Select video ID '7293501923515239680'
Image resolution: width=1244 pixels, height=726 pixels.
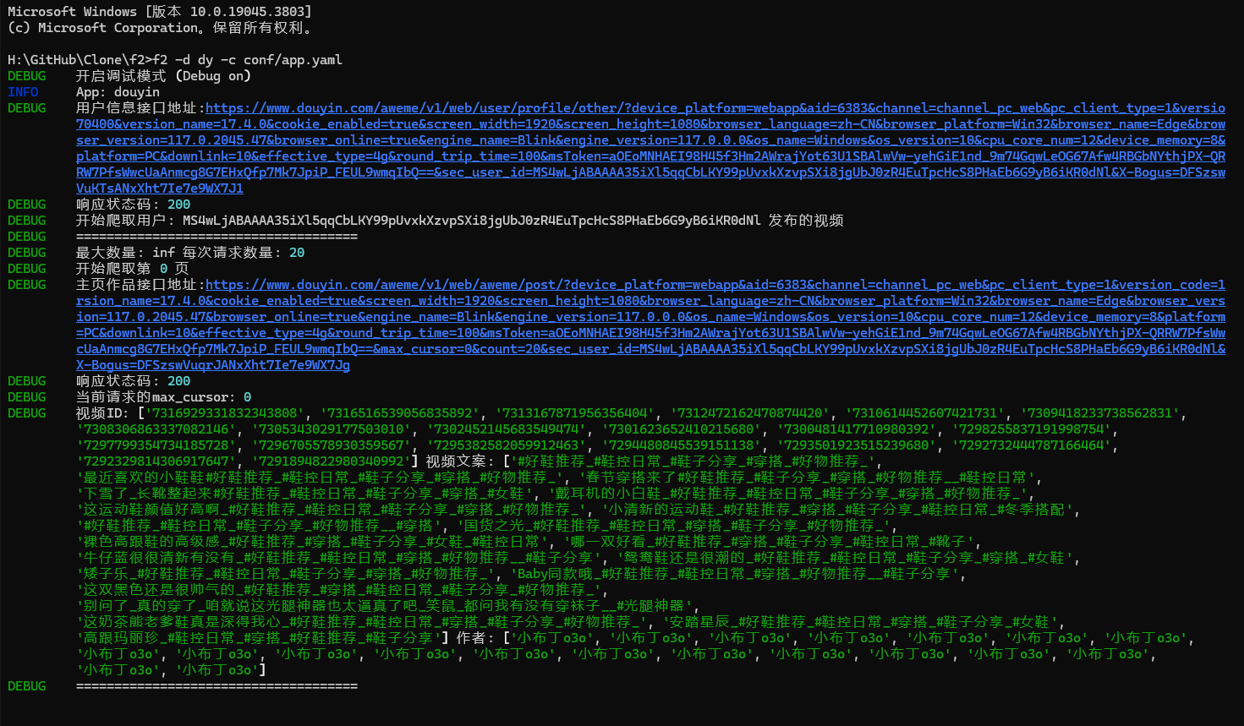pos(856,445)
